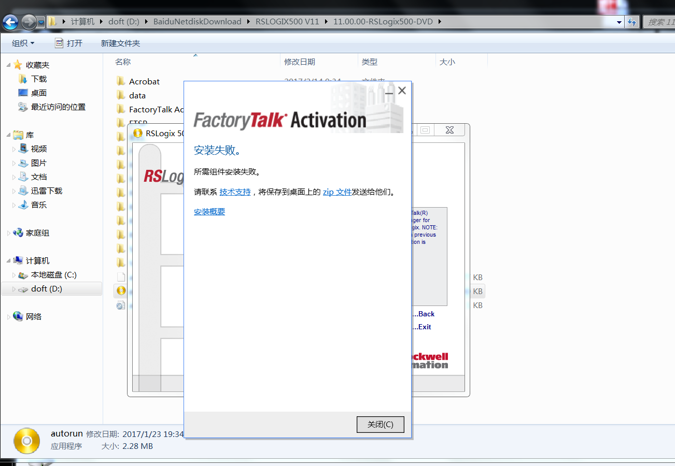
Task: Click the Downloads (下载) favorites icon
Action: 23,79
